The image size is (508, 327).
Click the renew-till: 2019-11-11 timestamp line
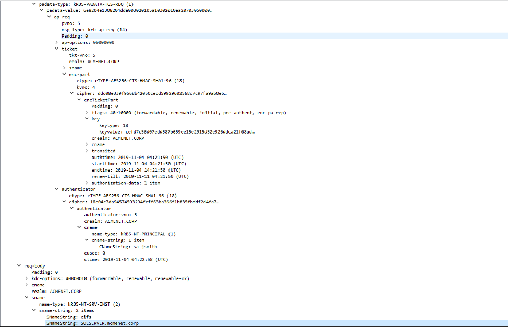click(140, 176)
